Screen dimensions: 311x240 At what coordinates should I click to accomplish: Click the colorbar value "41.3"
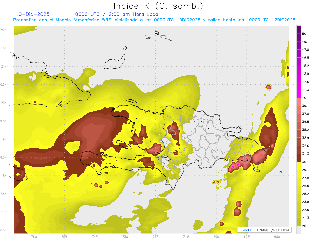click(306, 90)
